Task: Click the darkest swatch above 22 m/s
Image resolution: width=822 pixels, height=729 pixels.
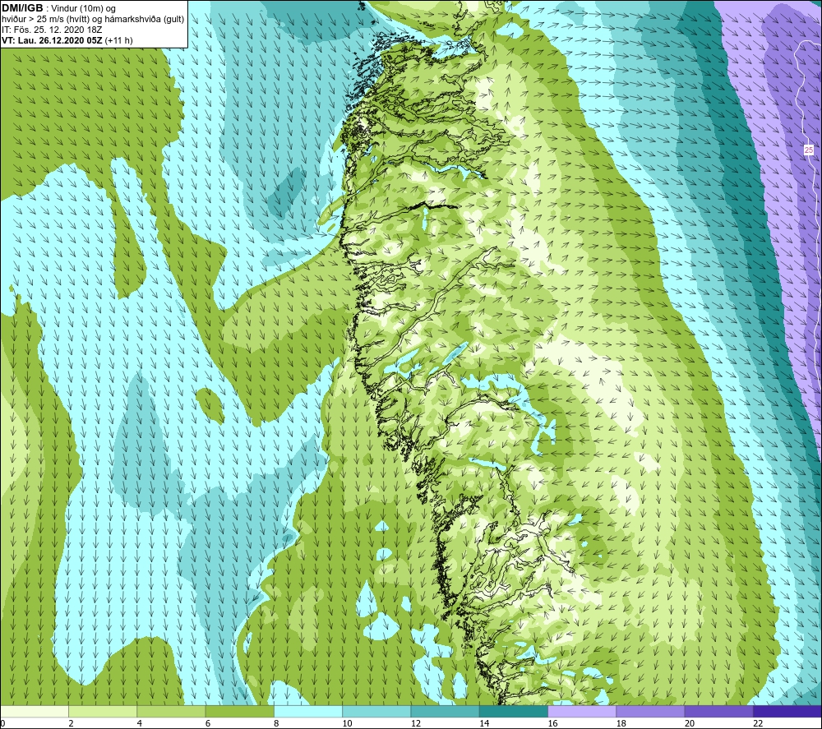Action: [x=787, y=711]
